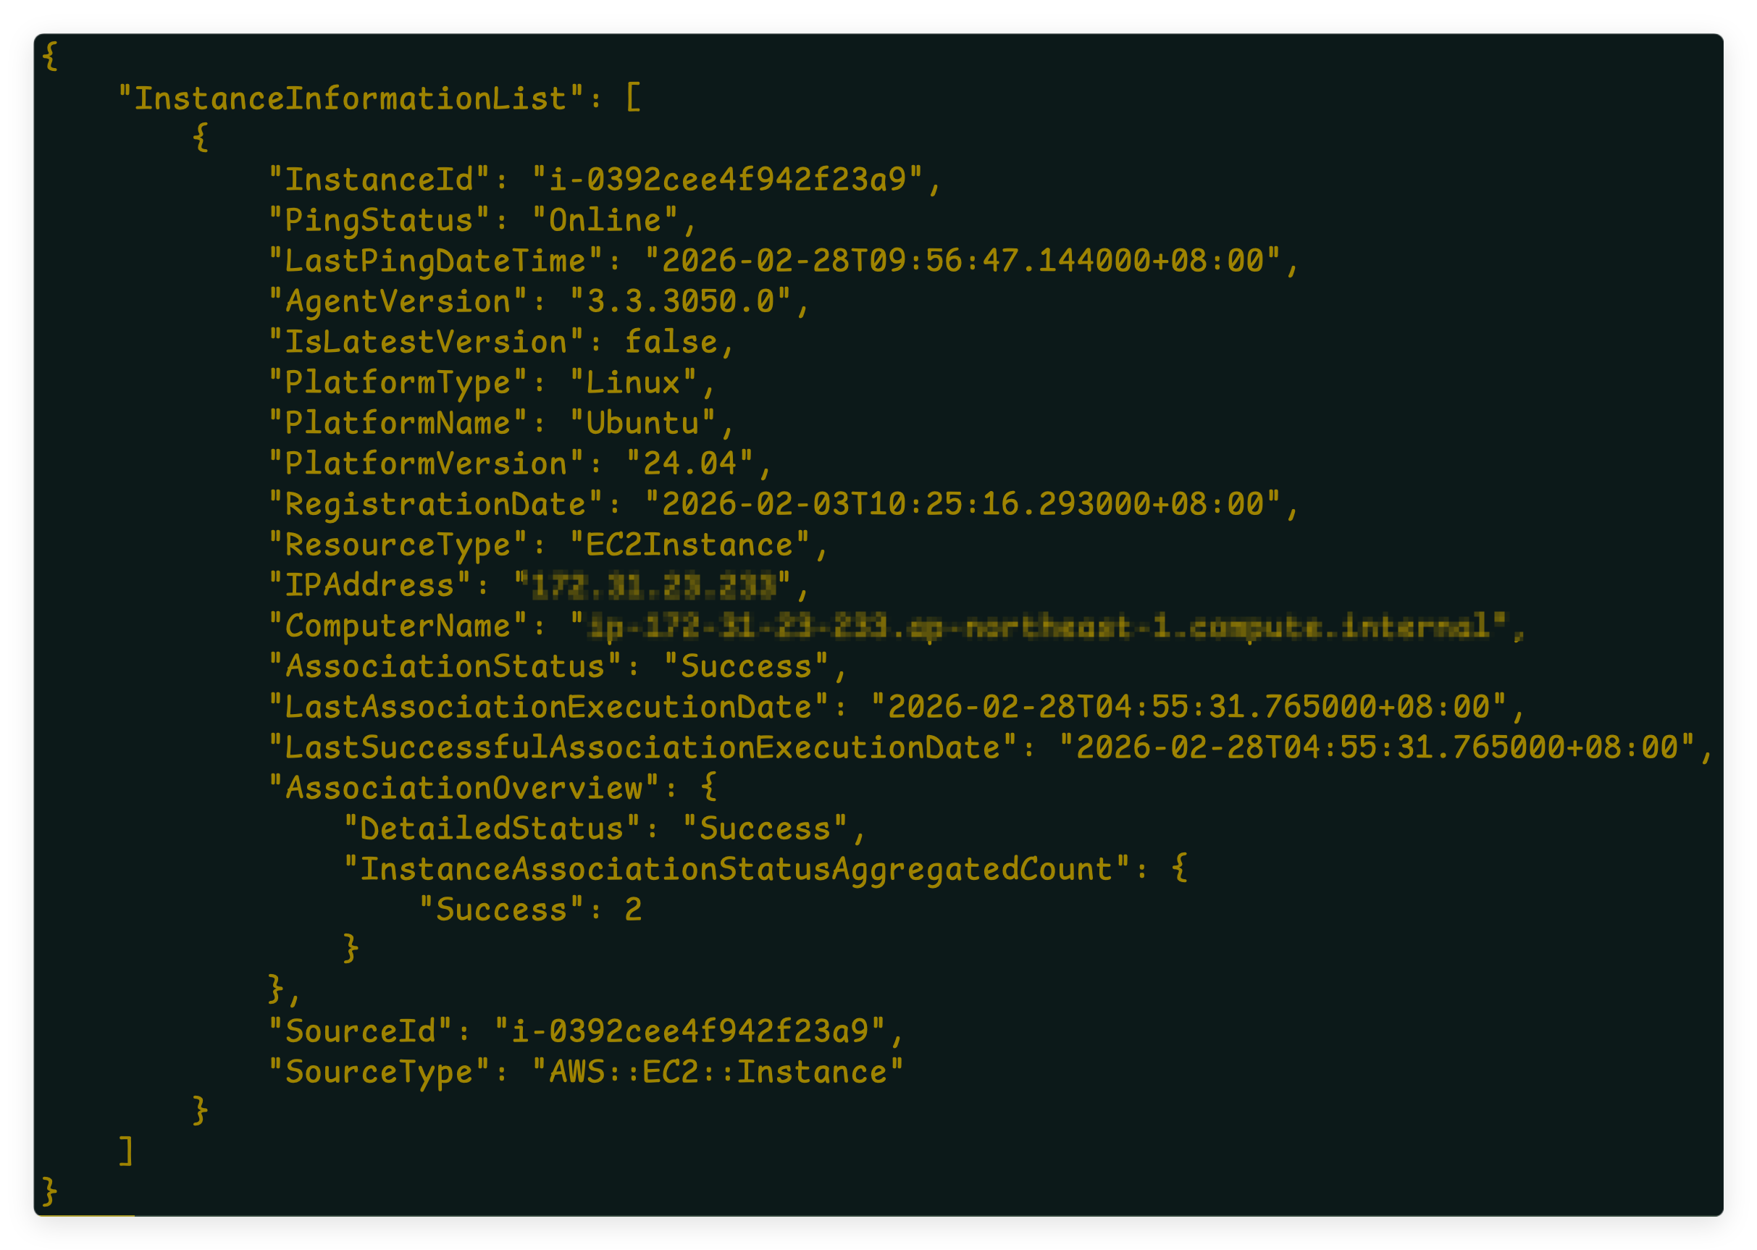Image resolution: width=1757 pixels, height=1250 pixels.
Task: Click the PlatformVersion value 24.04
Action: 689,464
